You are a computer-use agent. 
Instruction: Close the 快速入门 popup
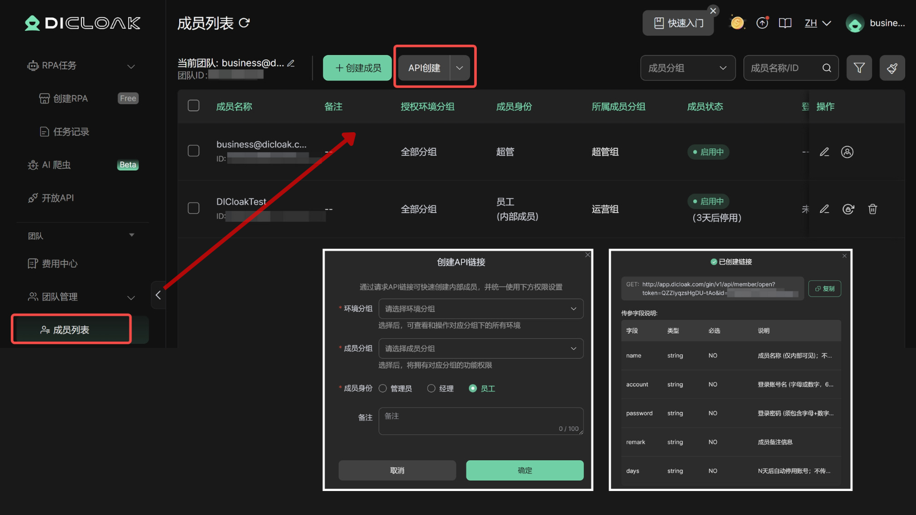[x=713, y=11]
